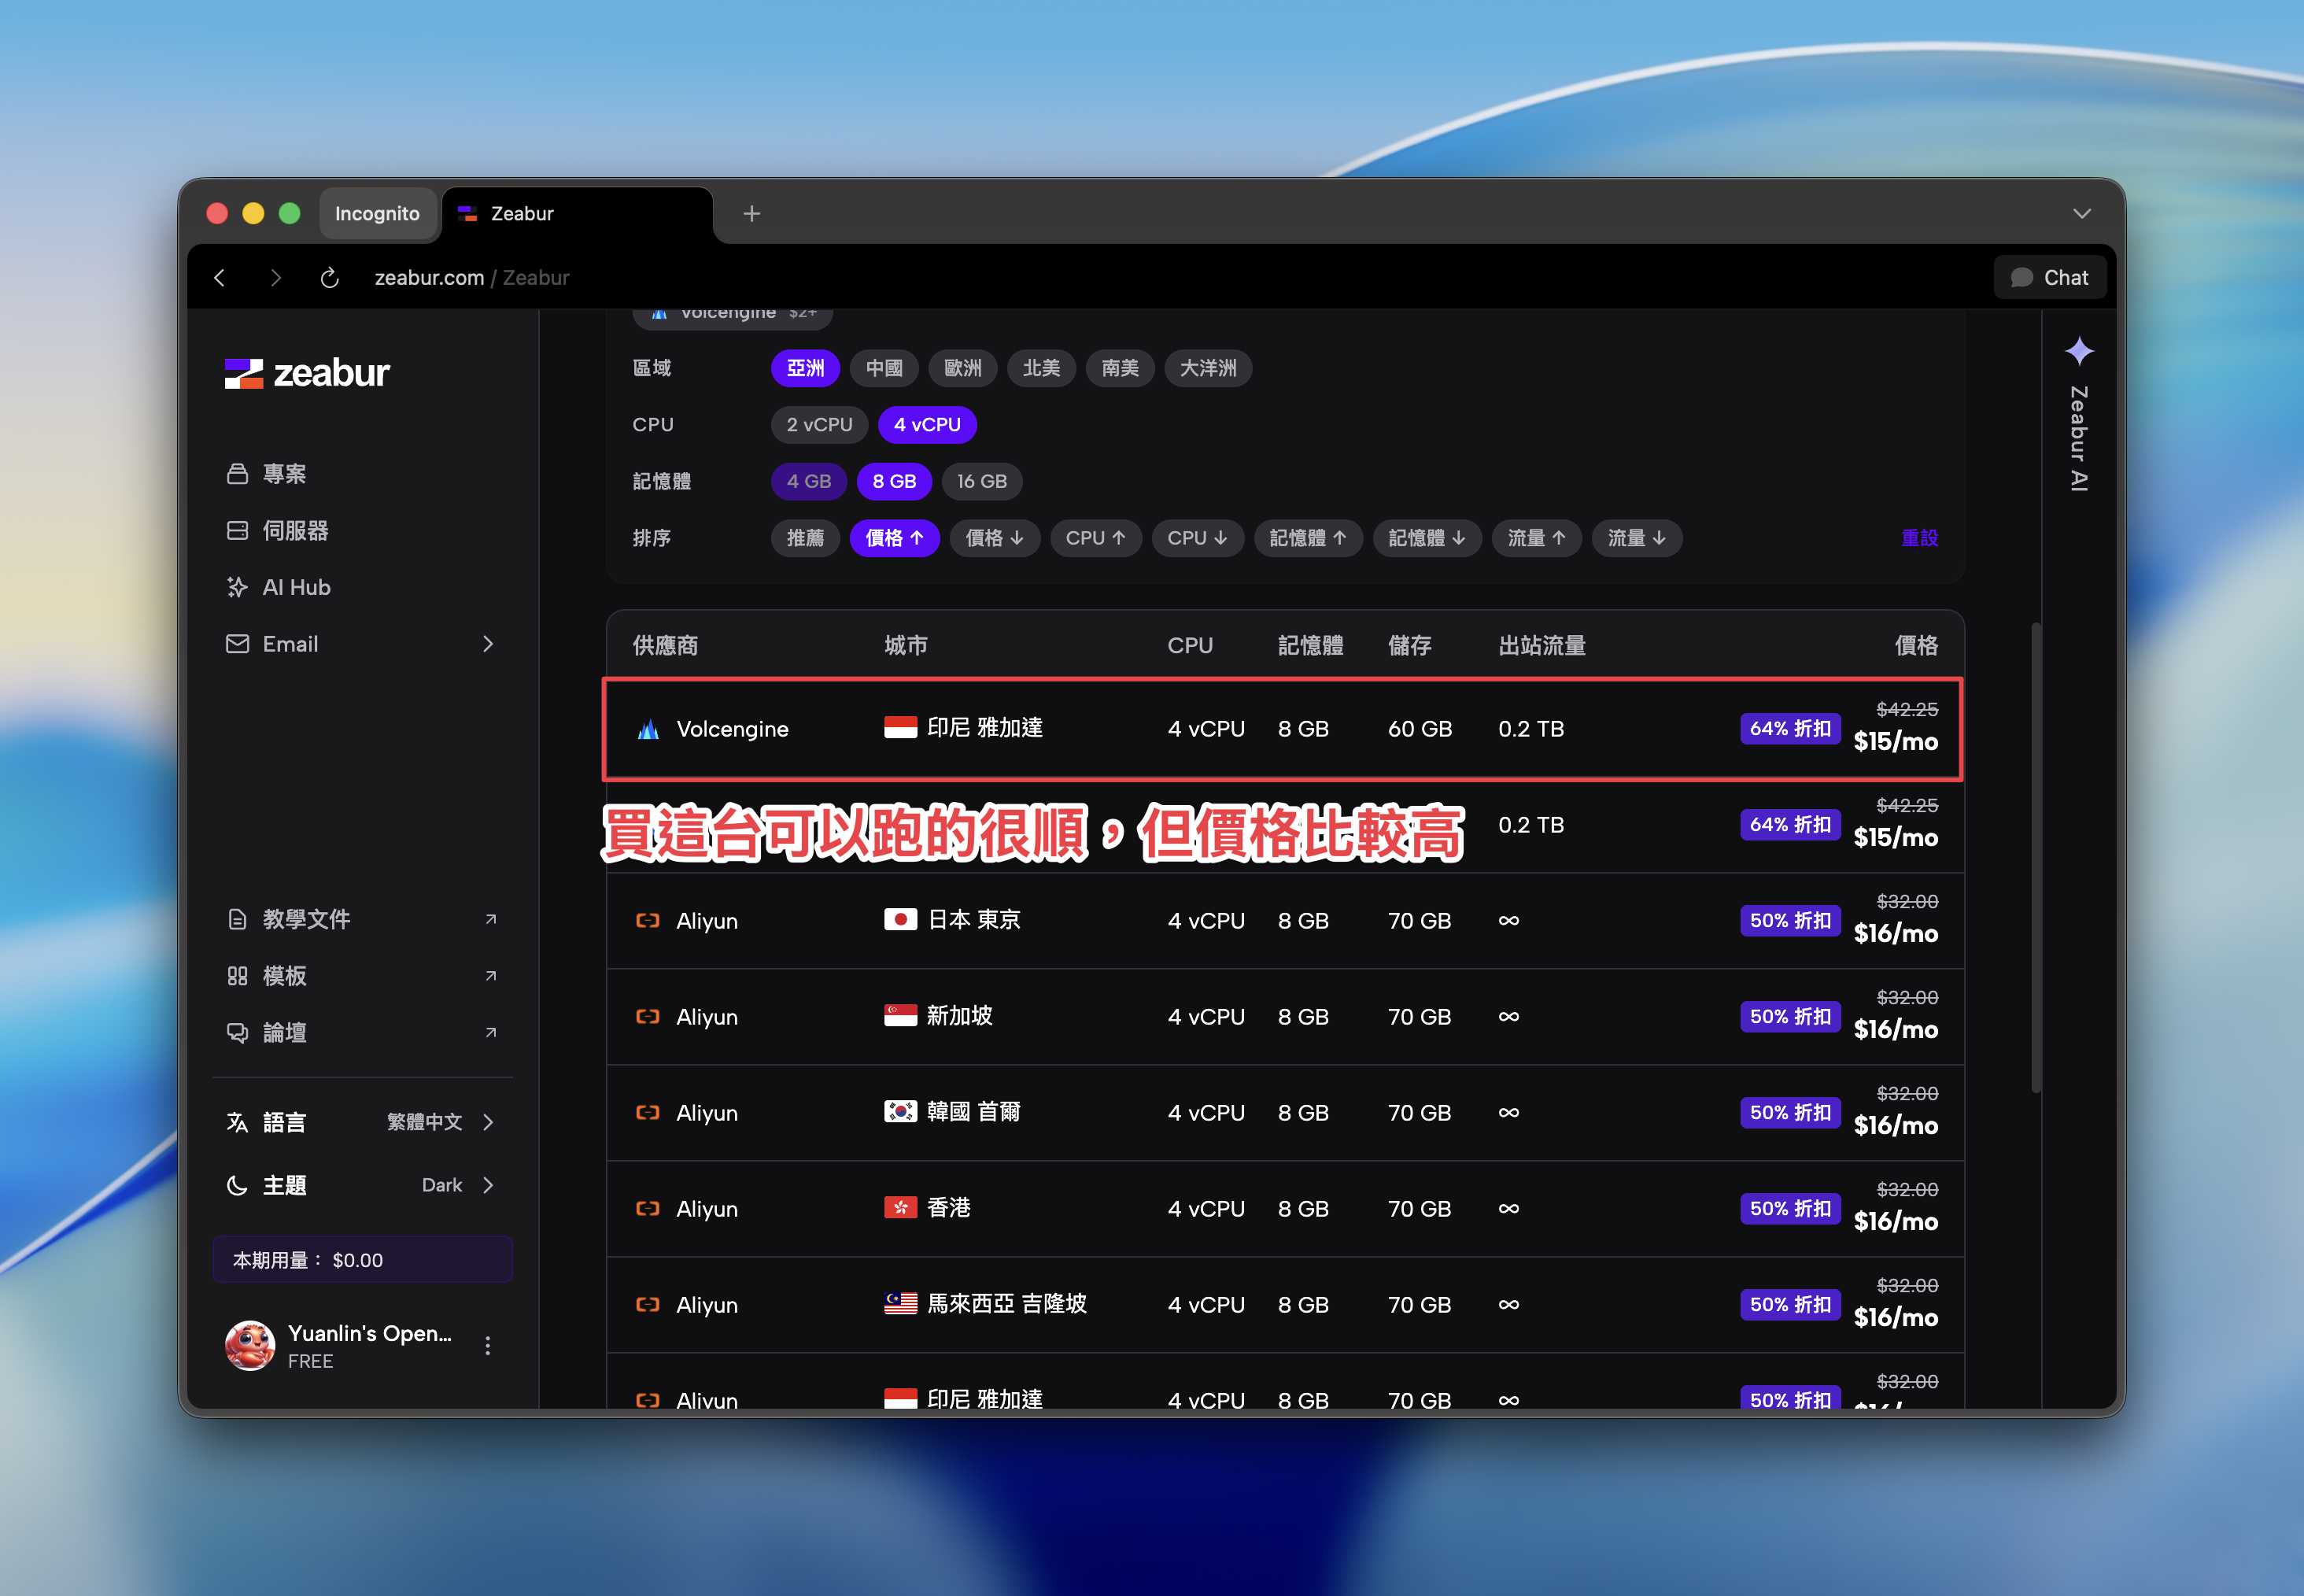Click the browser back arrow

[x=220, y=277]
